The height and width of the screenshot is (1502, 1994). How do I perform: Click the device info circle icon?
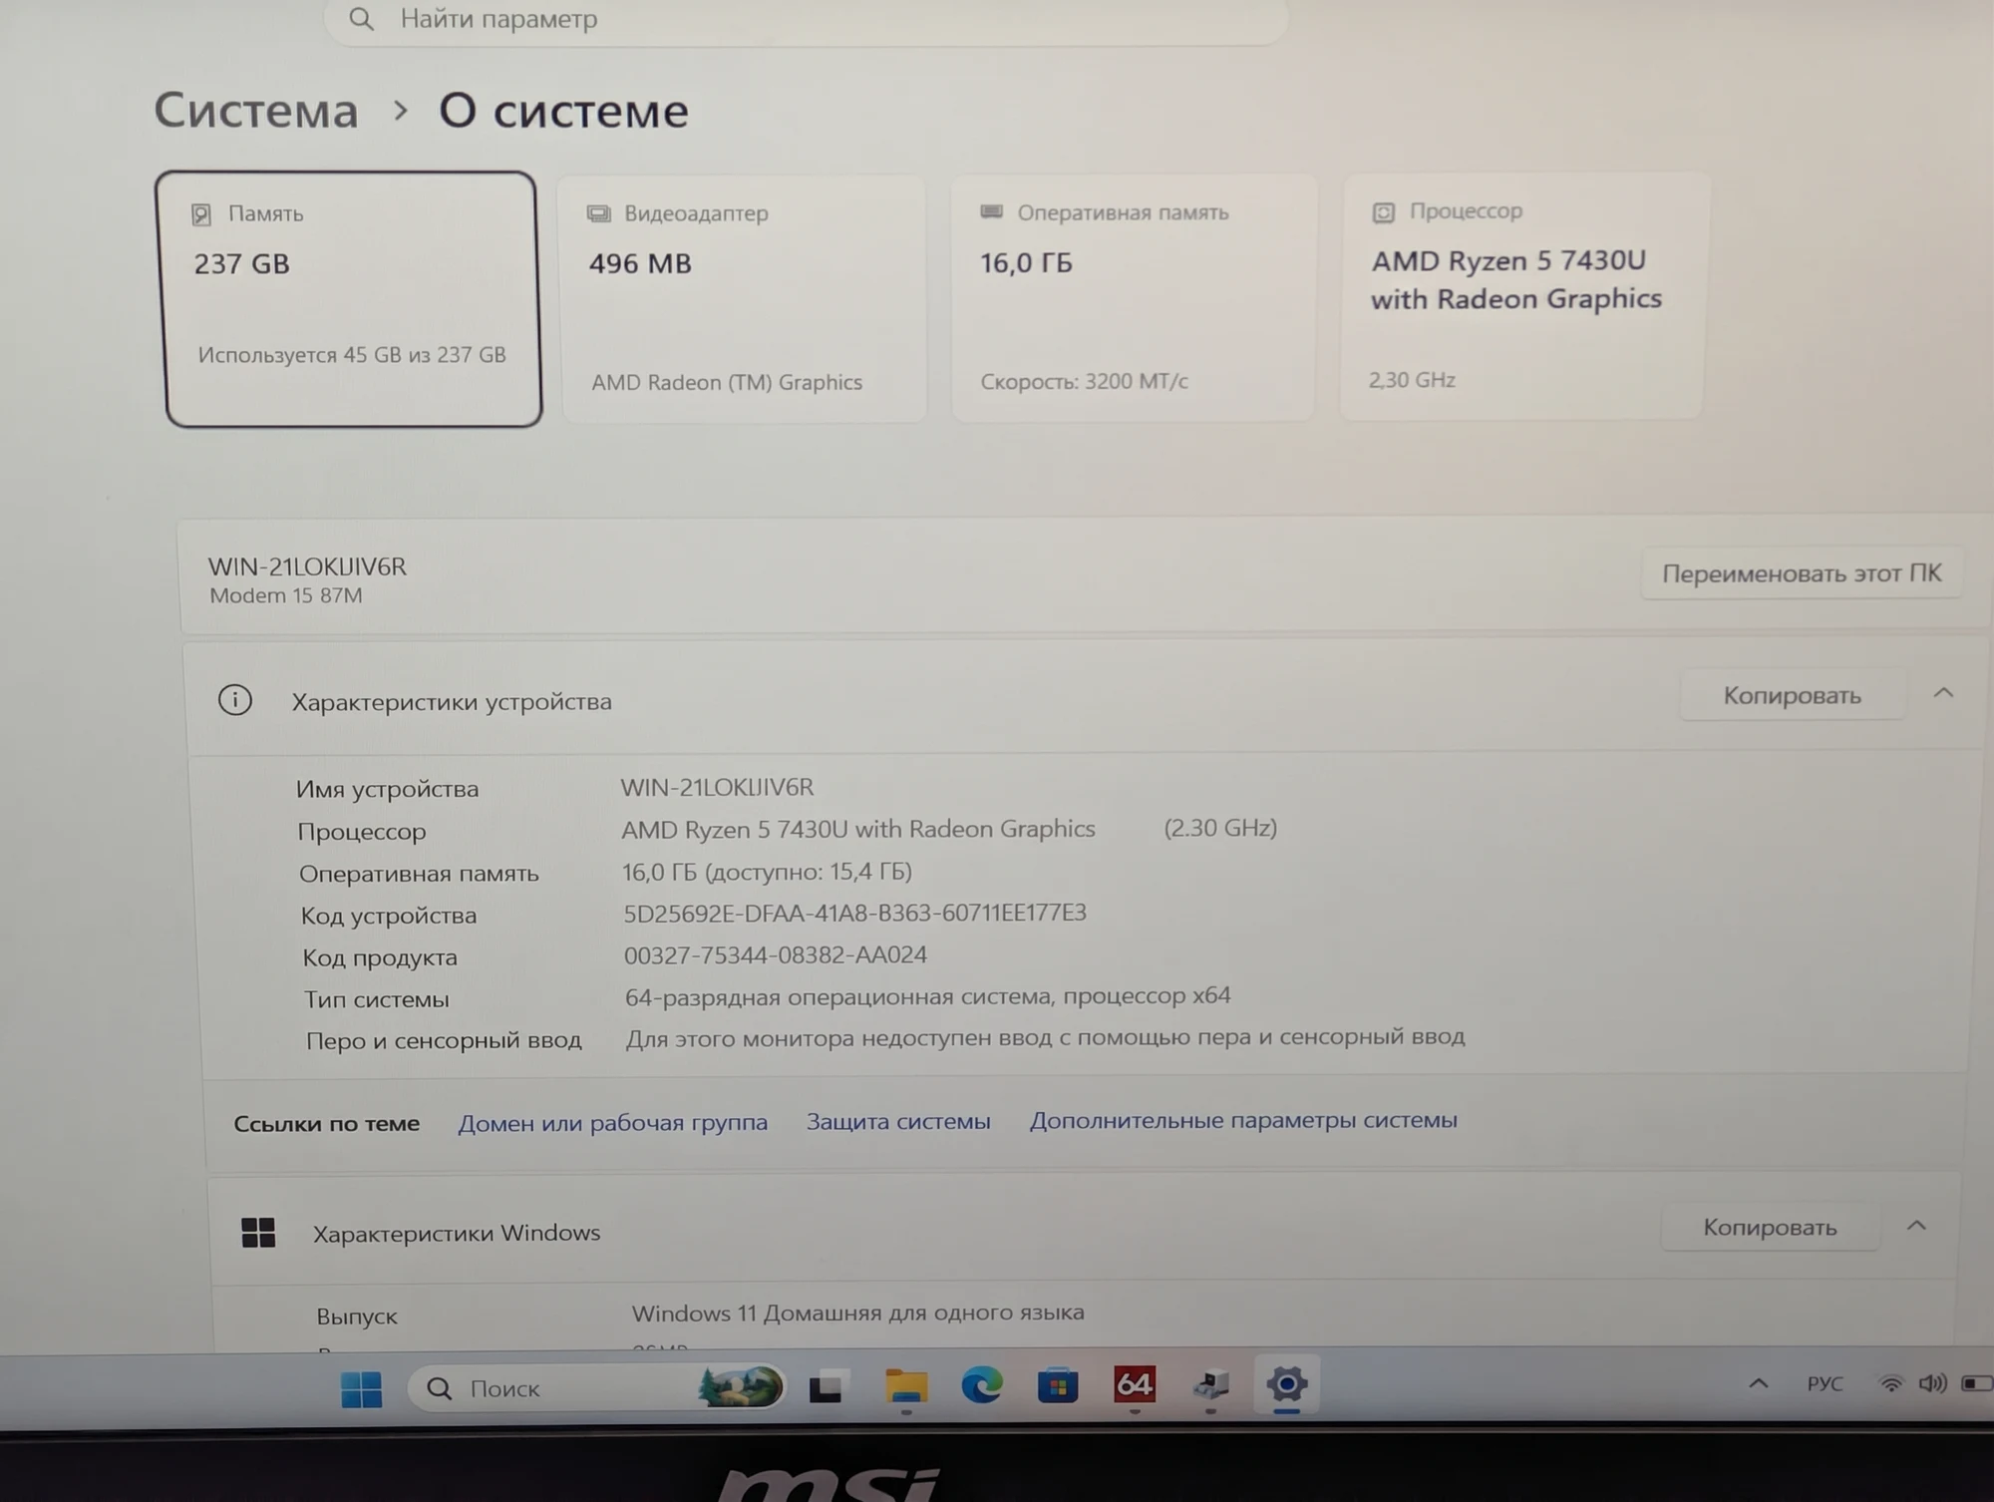pyautogui.click(x=235, y=700)
